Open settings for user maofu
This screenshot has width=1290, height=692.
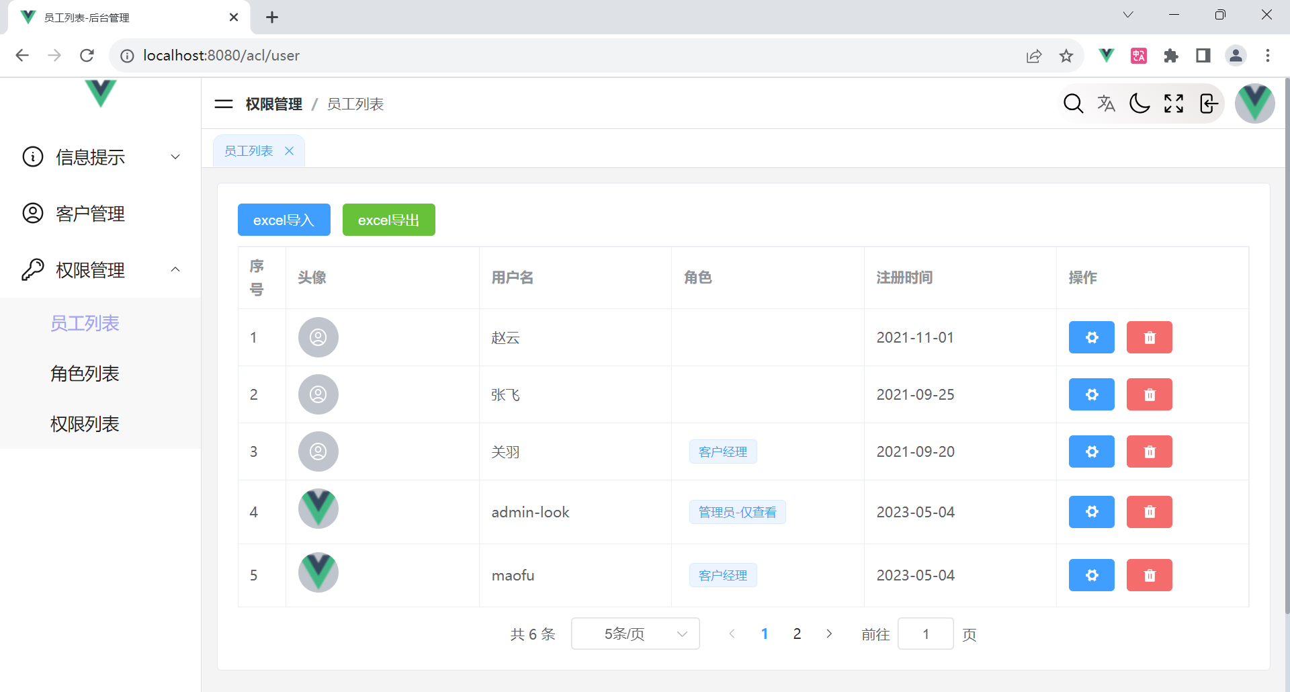coord(1092,575)
